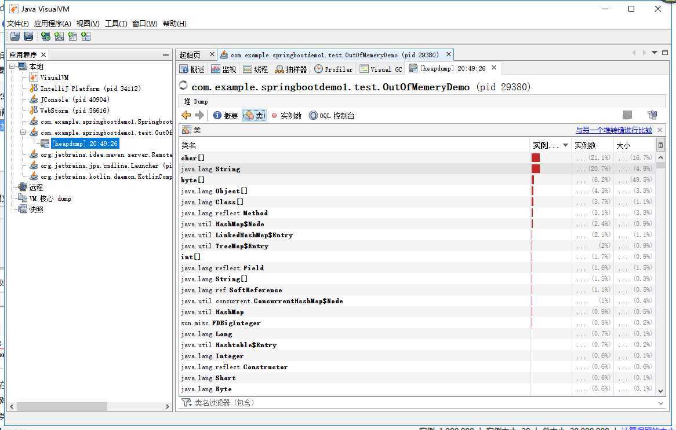
Task: Click the applications panel horizontal scrollbar thumb
Action: [61, 406]
